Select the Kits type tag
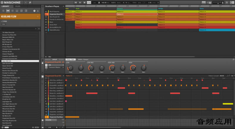 pyautogui.click(x=4, y=24)
